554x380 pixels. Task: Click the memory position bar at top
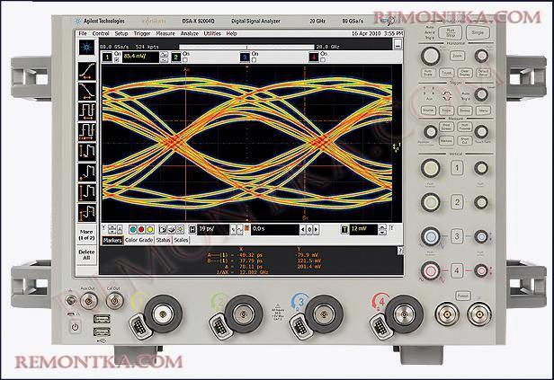(246, 47)
